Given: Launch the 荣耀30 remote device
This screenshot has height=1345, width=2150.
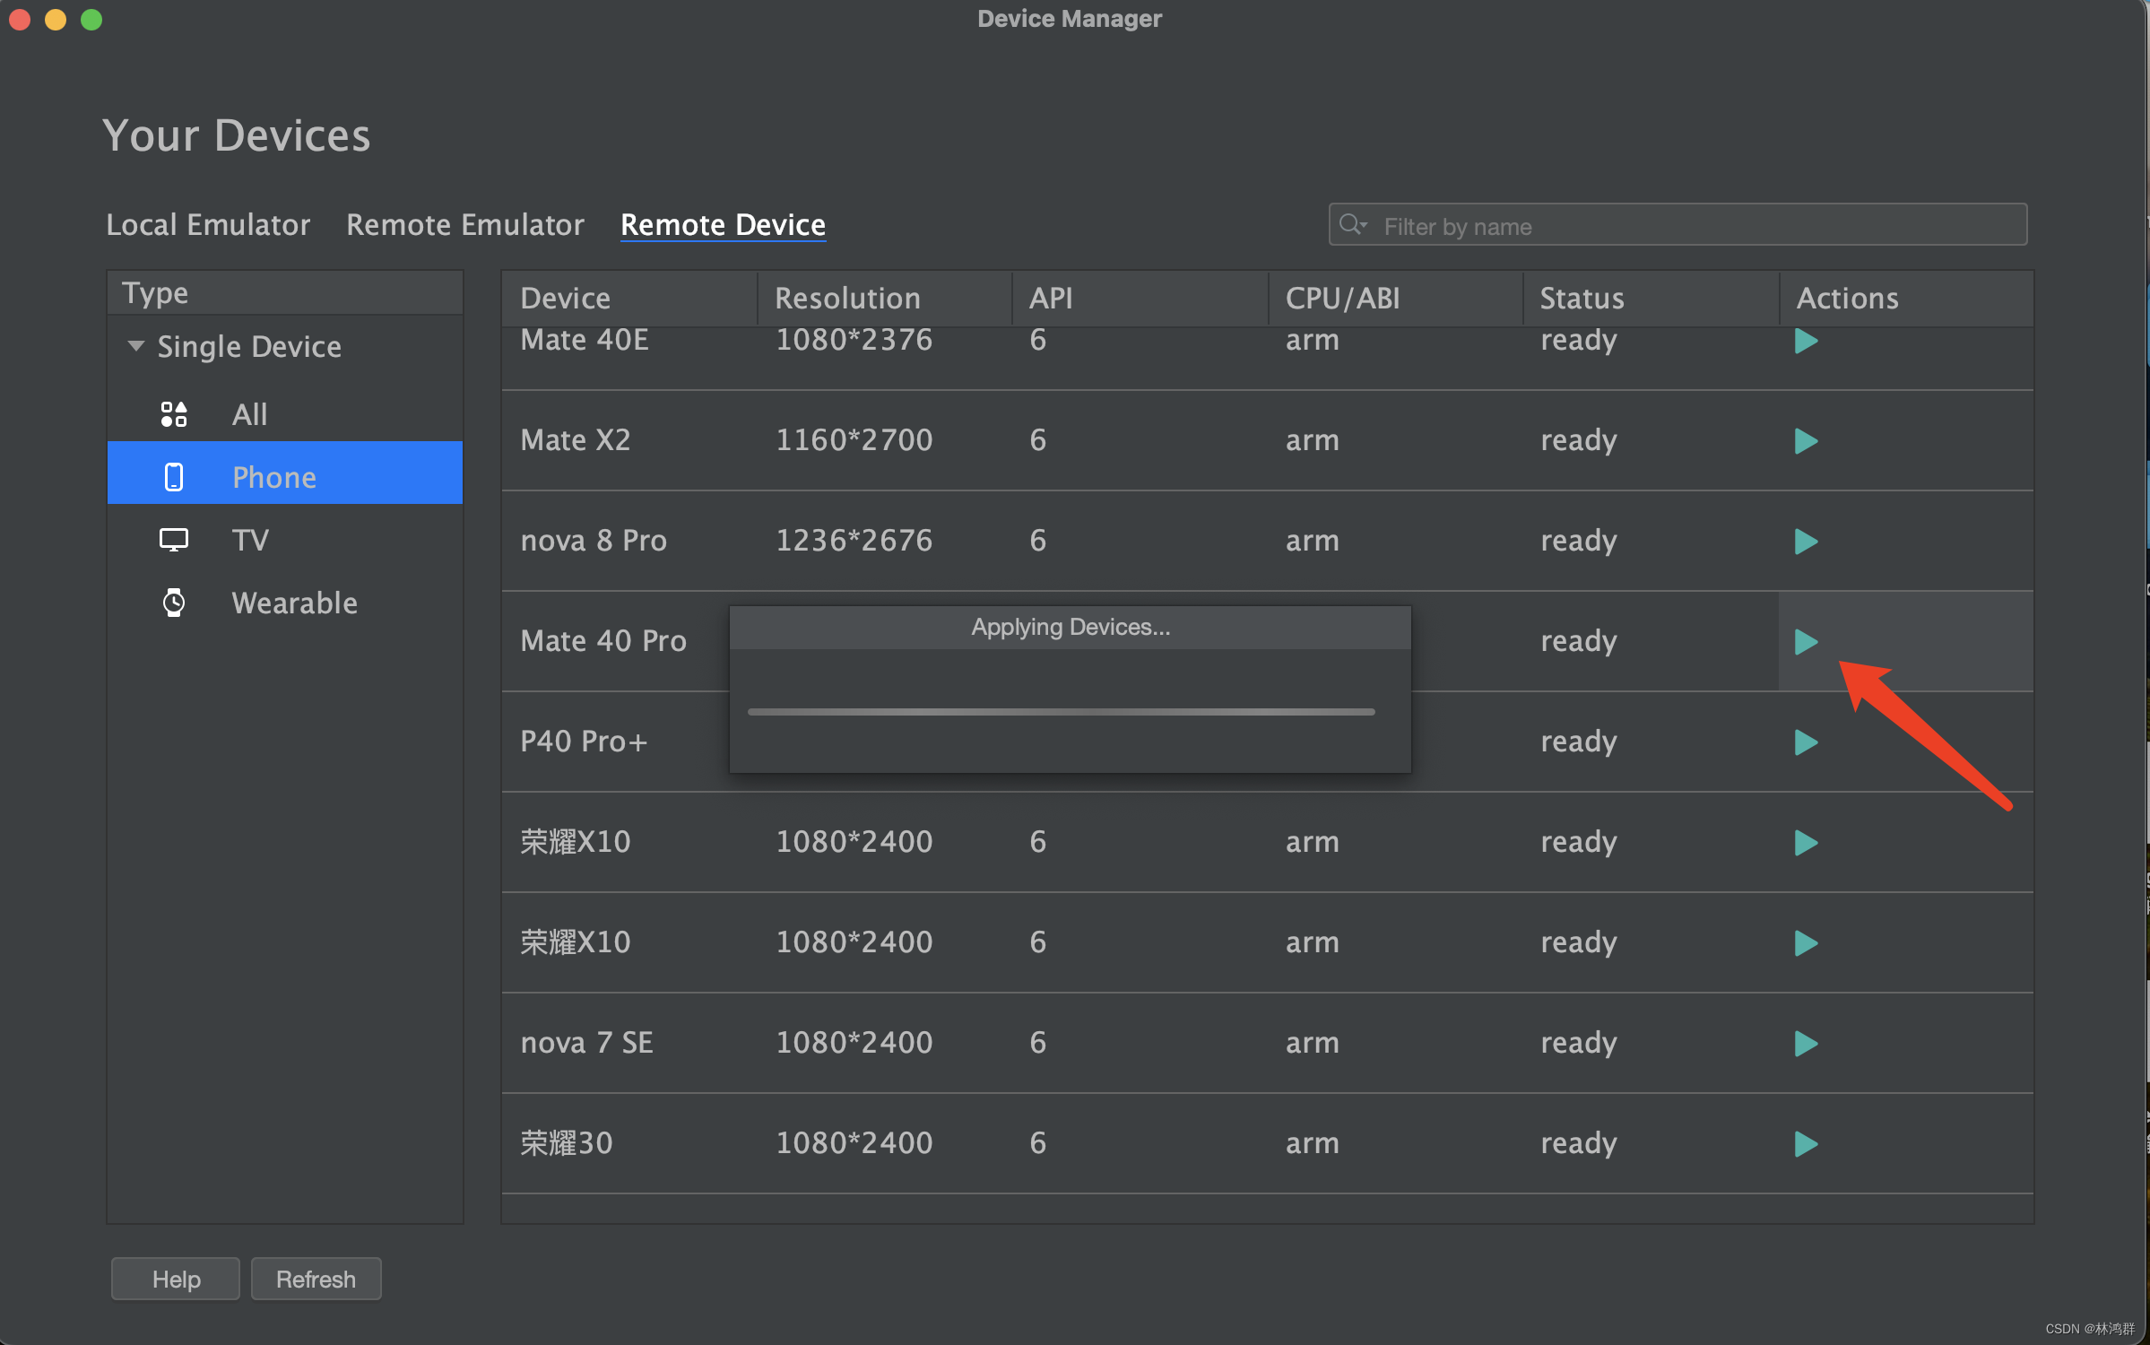Looking at the screenshot, I should (x=1806, y=1144).
